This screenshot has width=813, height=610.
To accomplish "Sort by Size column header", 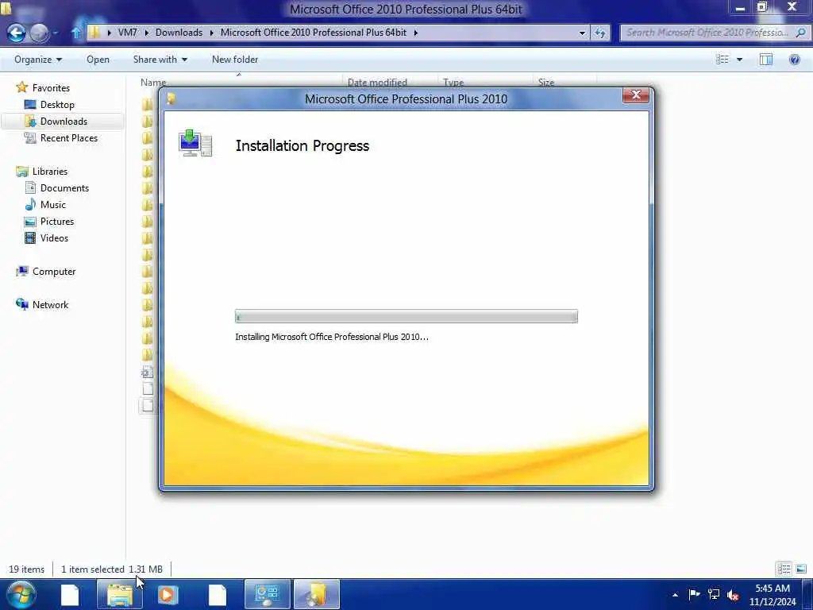I will pos(546,82).
